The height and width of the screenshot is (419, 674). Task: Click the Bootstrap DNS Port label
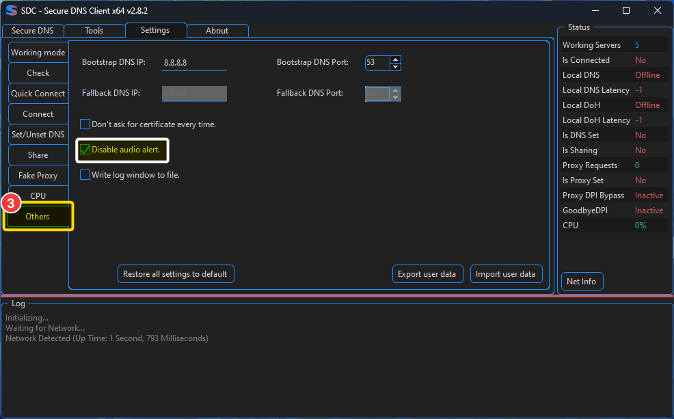coord(312,62)
